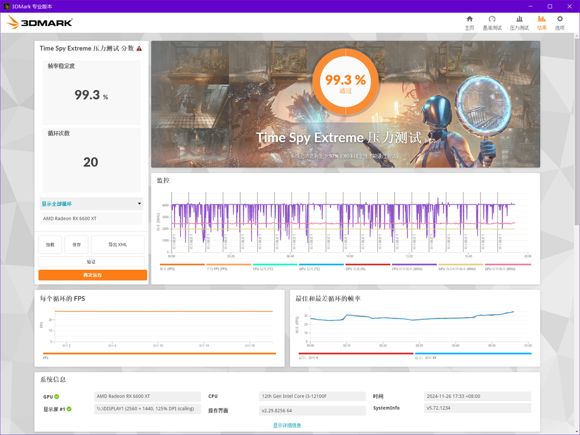Click the 加载 load button
This screenshot has height=435, width=580.
[51, 245]
